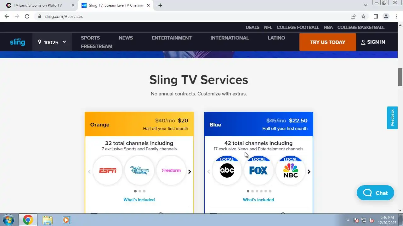The image size is (403, 226).
Task: Close the Pluto TV browser tab
Action: (x=73, y=5)
